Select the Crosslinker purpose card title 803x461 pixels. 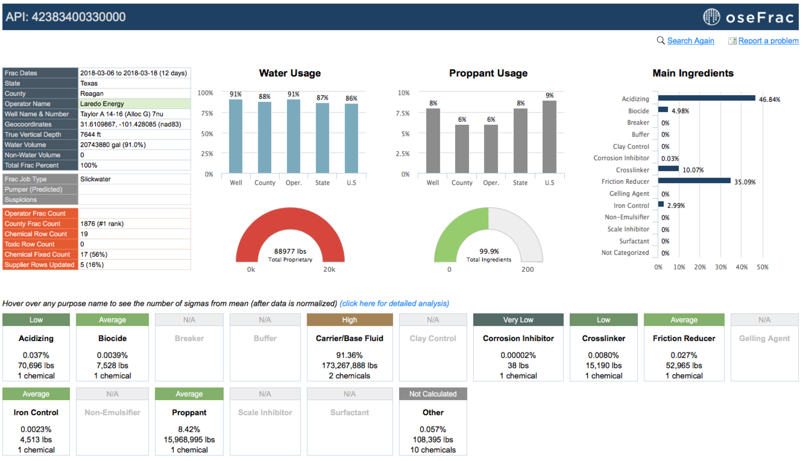click(603, 338)
